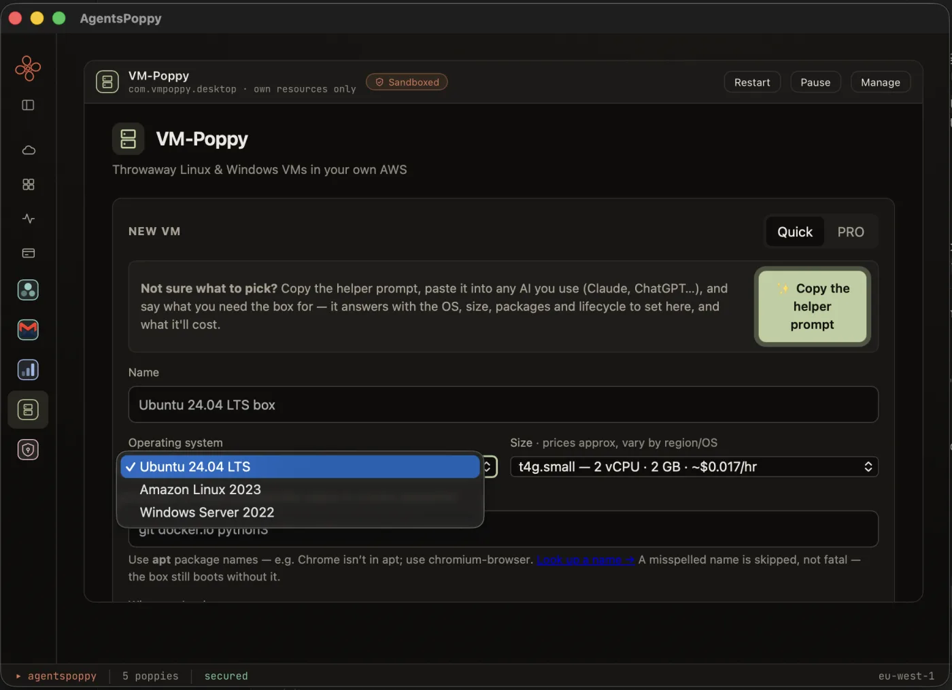
Task: Open the four-squares grid icon
Action: (x=29, y=185)
